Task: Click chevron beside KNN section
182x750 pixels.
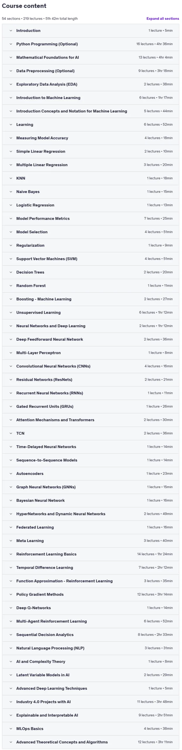Action: [x=11, y=178]
